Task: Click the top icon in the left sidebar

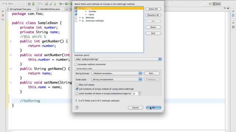Action: [3, 11]
